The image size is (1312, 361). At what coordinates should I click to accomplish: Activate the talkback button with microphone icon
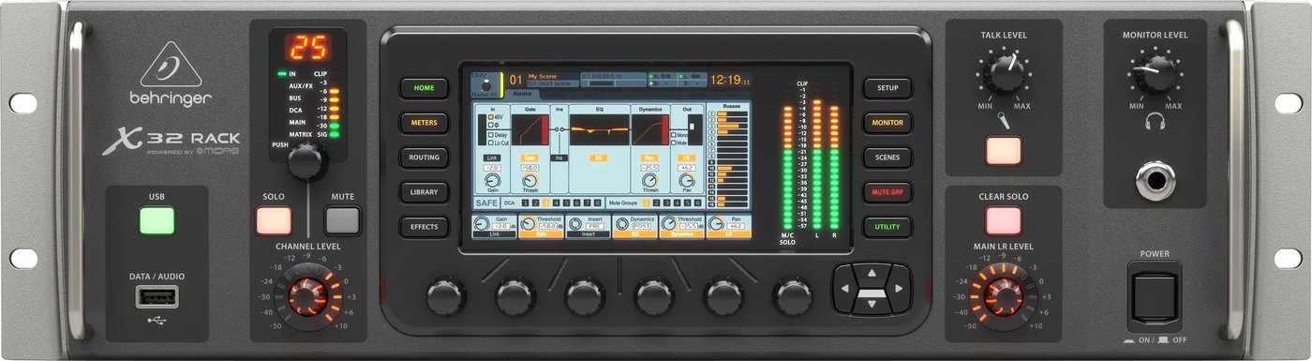click(1004, 150)
